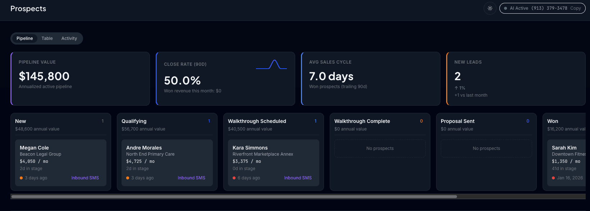Click the horizontal pipeline scrollbar

[x=234, y=197]
